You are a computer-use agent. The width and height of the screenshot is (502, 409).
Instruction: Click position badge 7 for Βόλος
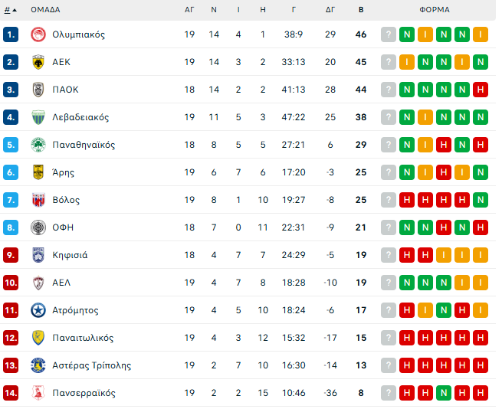(x=10, y=200)
